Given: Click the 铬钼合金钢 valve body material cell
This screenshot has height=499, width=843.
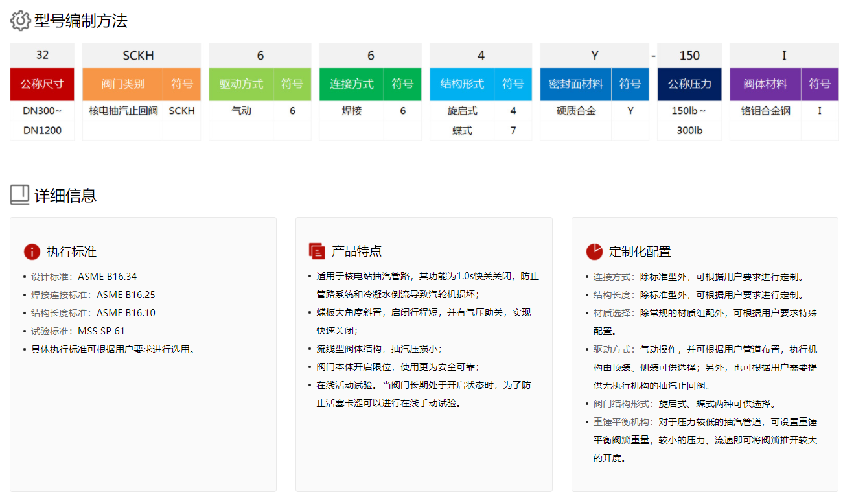Looking at the screenshot, I should coord(765,110).
